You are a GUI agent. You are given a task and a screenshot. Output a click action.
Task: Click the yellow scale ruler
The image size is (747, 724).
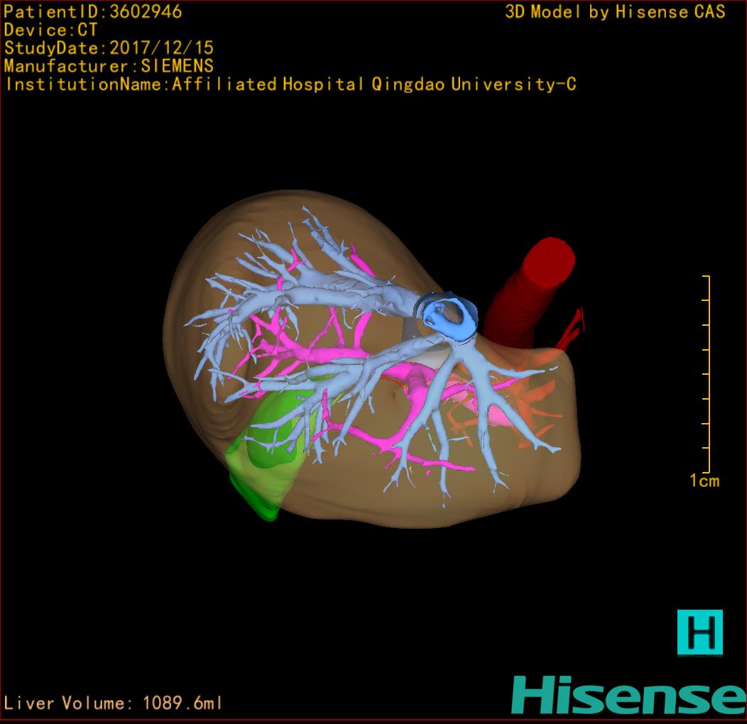707,374
